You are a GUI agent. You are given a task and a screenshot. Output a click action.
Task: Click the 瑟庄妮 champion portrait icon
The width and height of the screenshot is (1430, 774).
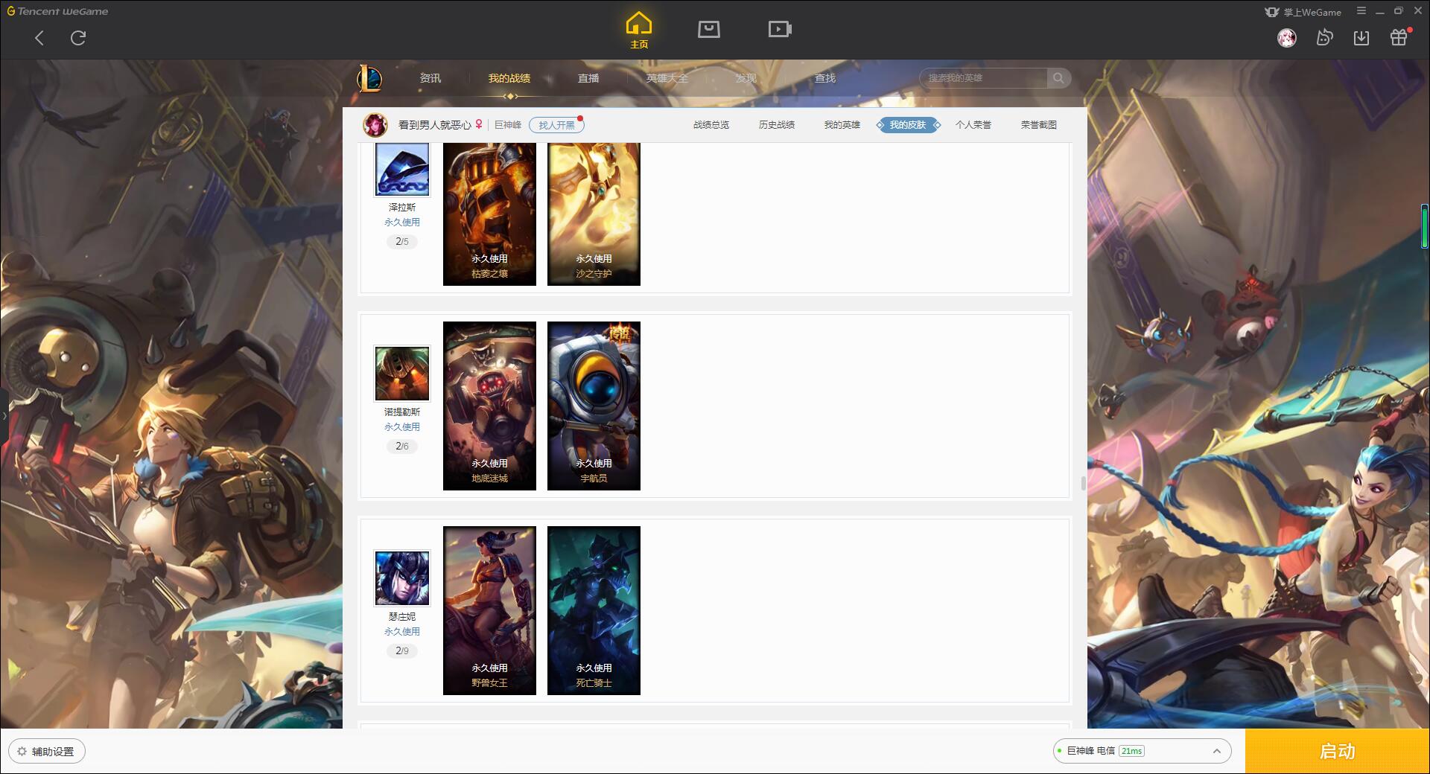pos(402,578)
